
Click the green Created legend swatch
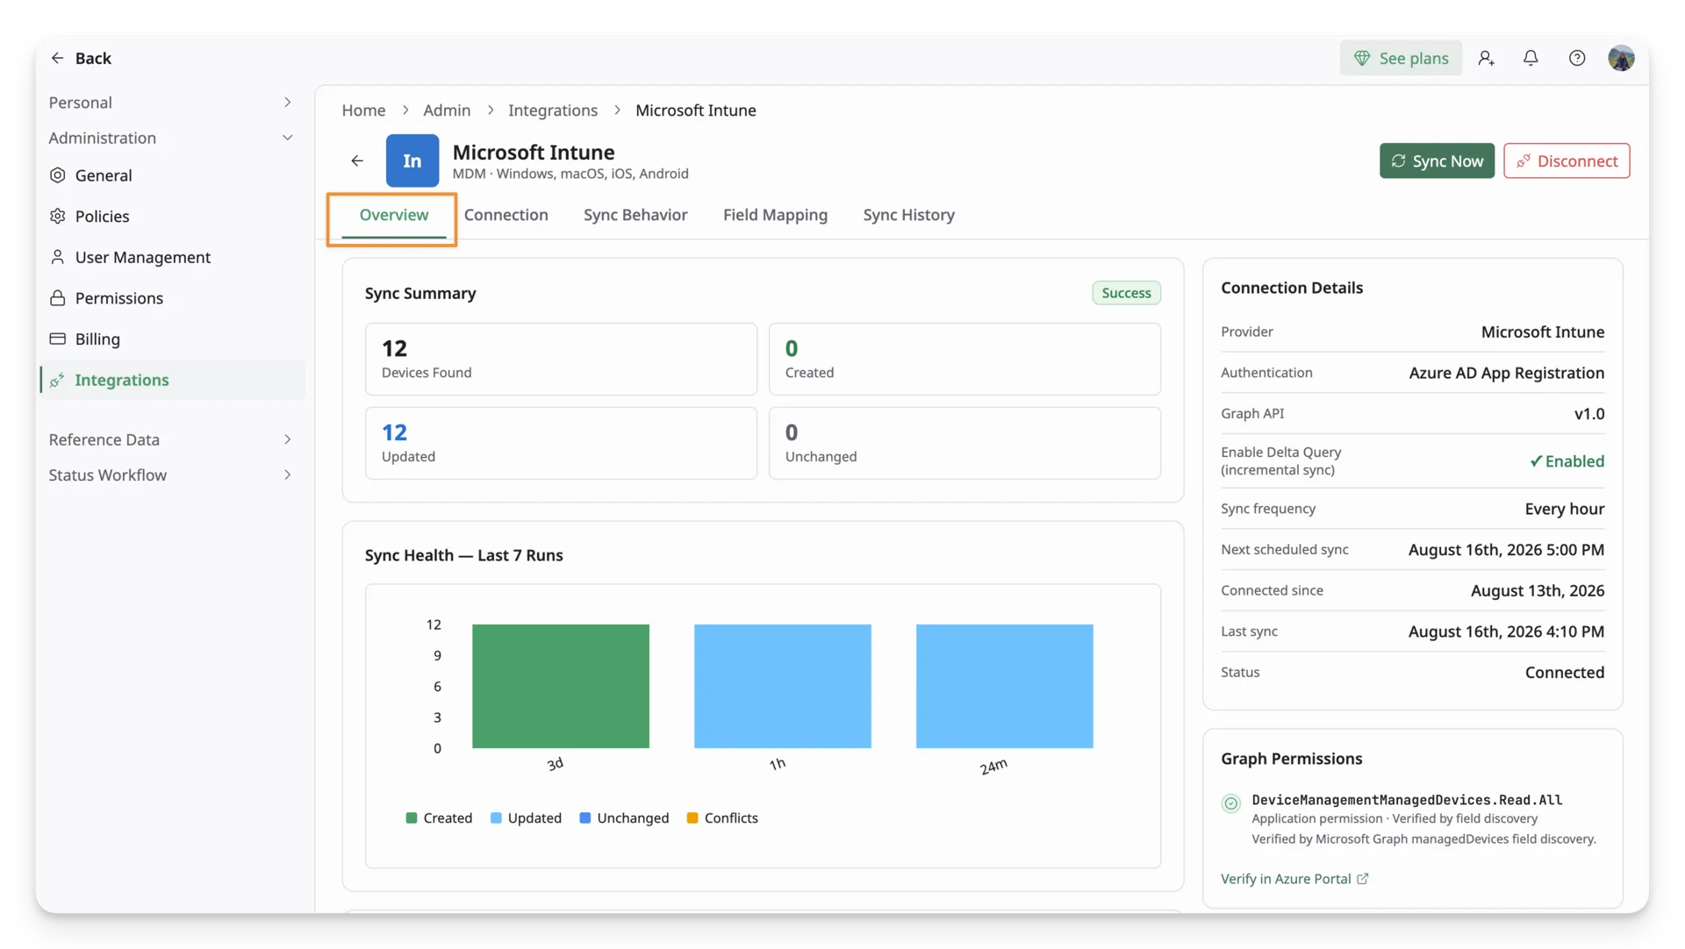412,818
